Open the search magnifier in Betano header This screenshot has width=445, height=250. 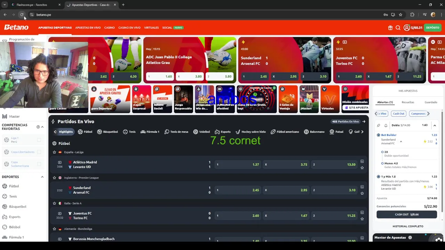pyautogui.click(x=398, y=28)
